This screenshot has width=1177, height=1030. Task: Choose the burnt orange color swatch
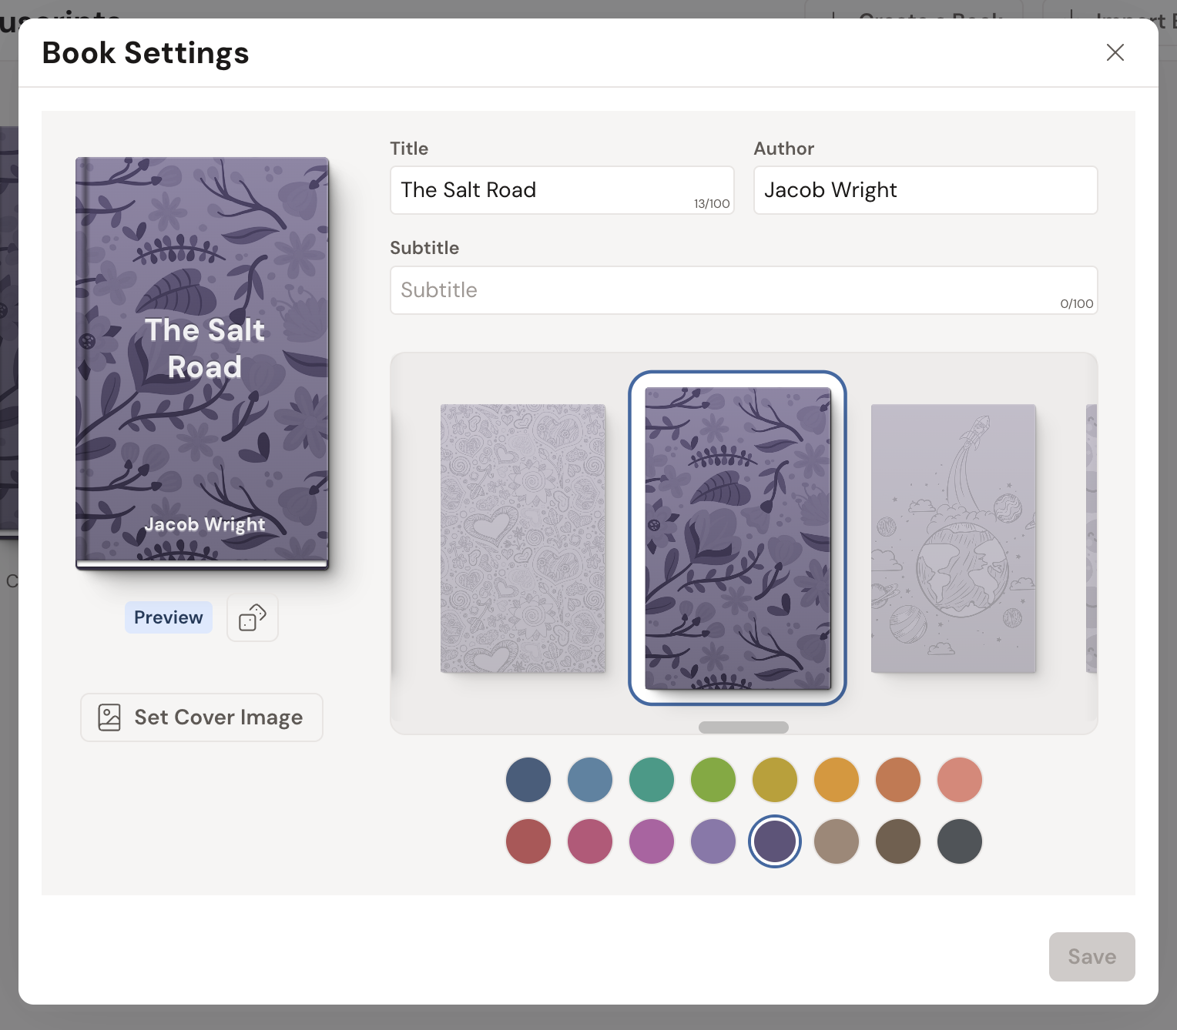[x=898, y=780]
